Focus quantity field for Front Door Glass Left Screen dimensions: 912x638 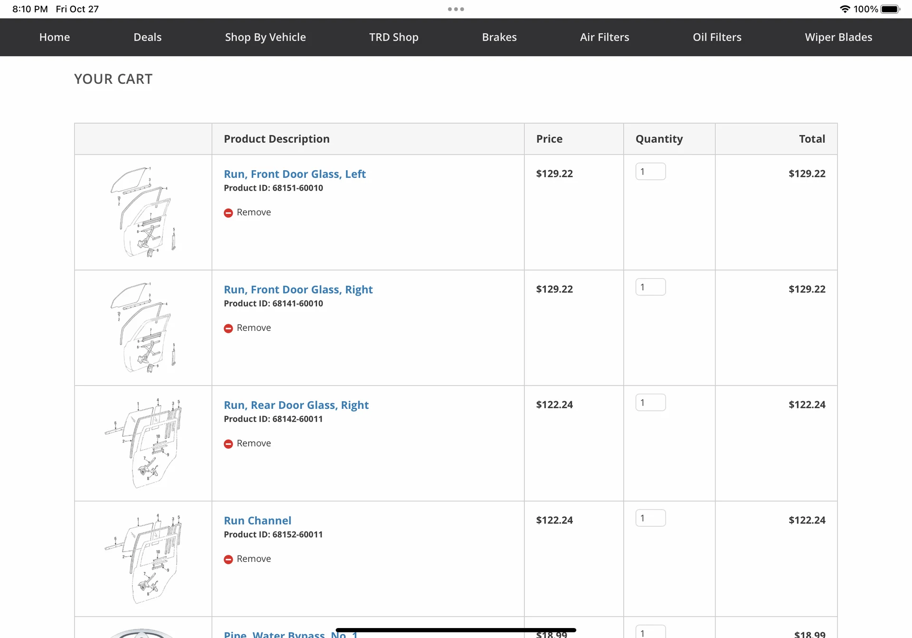650,172
